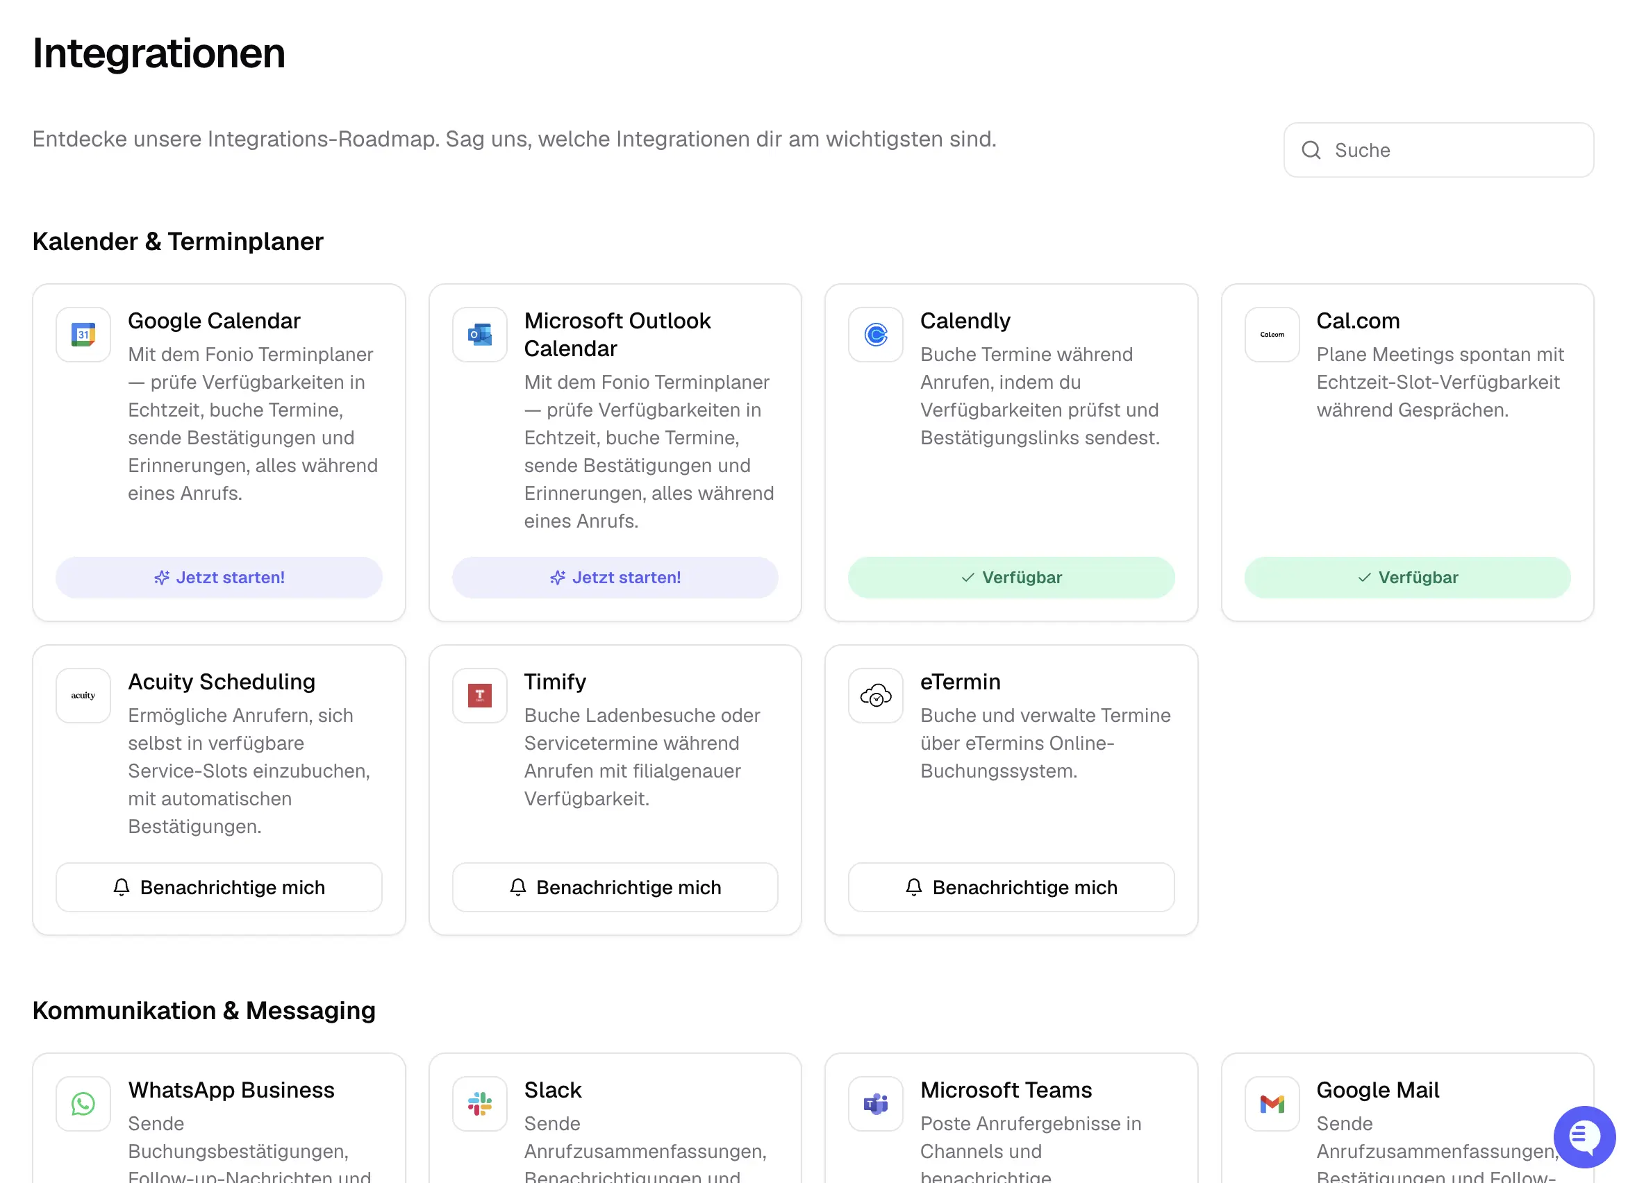Open the chat support bubble
The width and height of the screenshot is (1628, 1183).
[1584, 1136]
